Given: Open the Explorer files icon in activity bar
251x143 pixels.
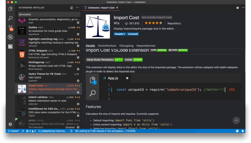Looking at the screenshot, I should [x=10, y=9].
